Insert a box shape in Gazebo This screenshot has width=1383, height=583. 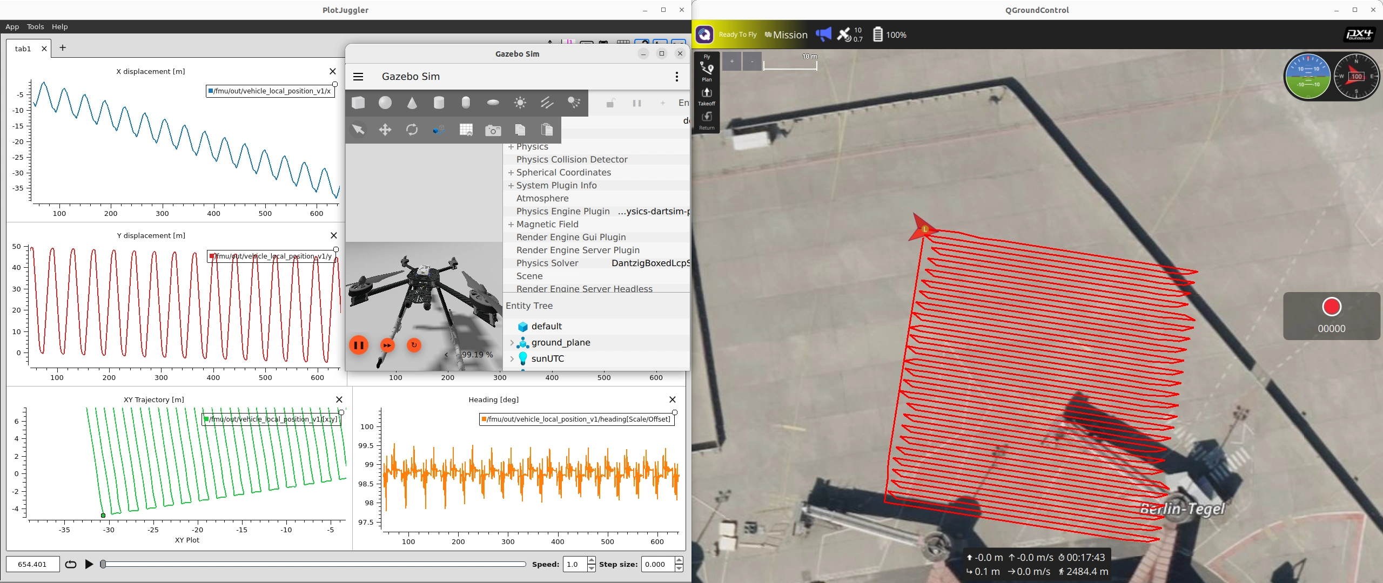[358, 103]
